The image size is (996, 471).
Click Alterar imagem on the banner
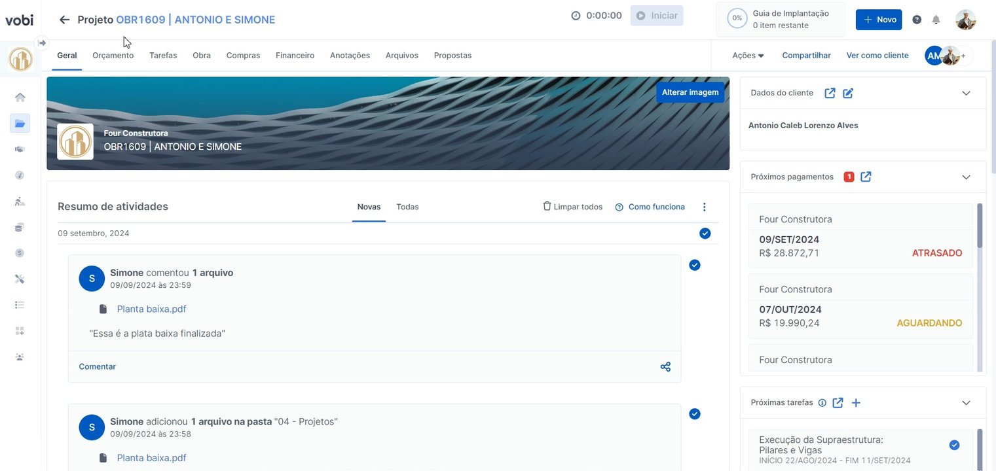[690, 92]
